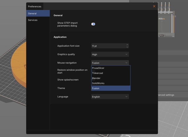Switch to the Services tab
Image resolution: width=188 pixels, height=137 pixels.
[x=38, y=20]
